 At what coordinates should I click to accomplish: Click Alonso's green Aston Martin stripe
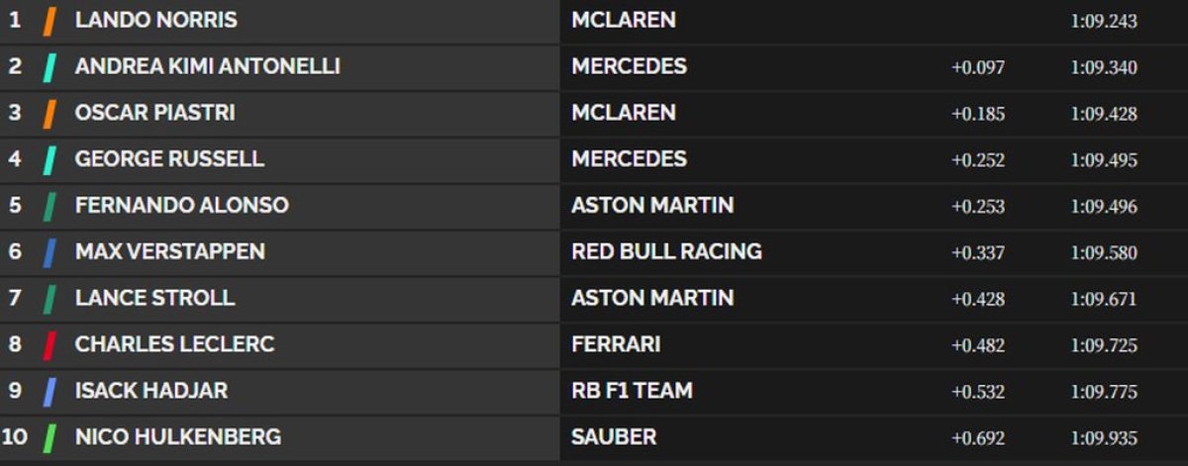49,206
